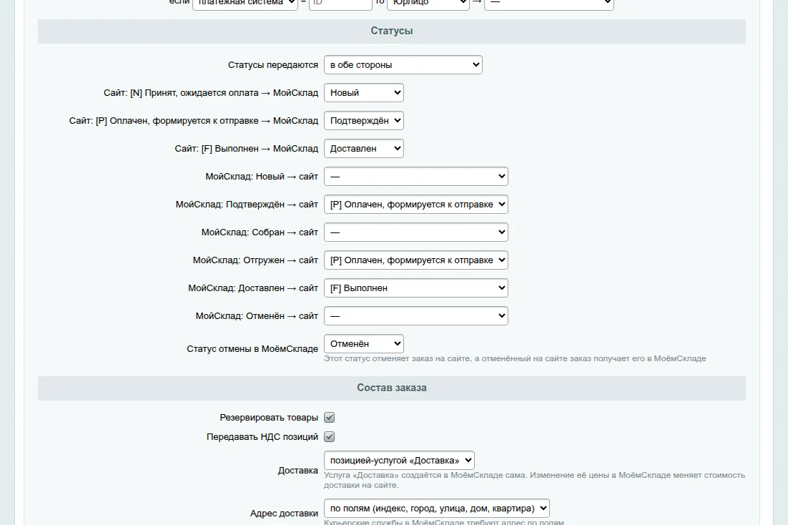Open the 'Статусы передаются' dropdown
The width and height of the screenshot is (788, 525).
(403, 65)
